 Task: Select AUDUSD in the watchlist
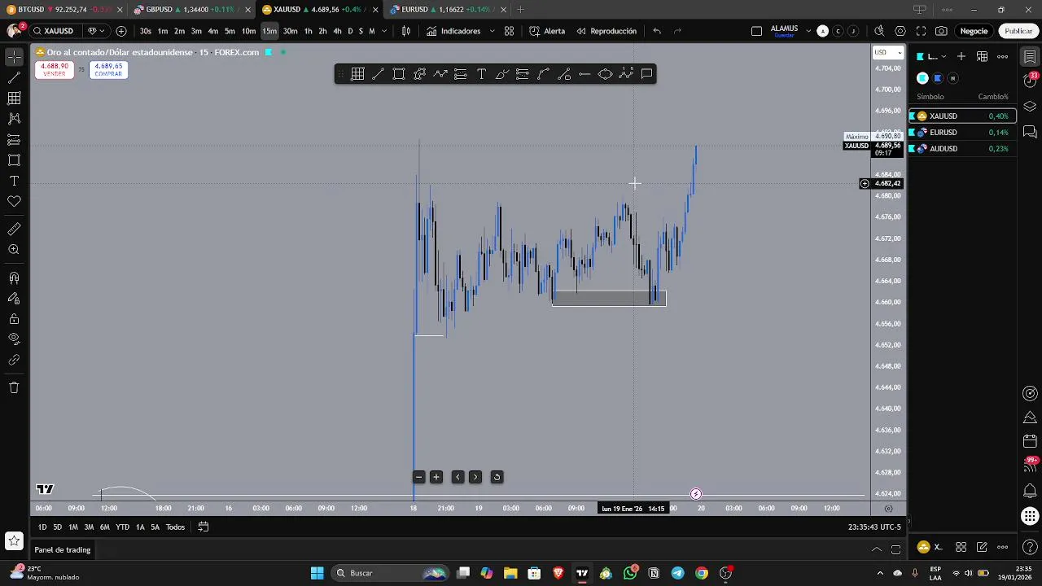pyautogui.click(x=961, y=148)
